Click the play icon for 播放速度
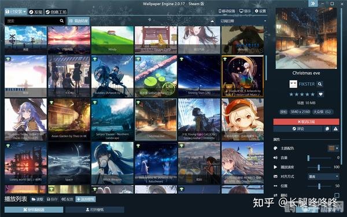347x217 pixels. click(275, 167)
